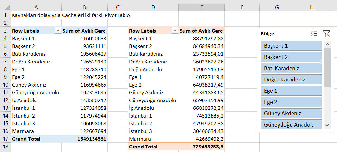Image resolution: width=337 pixels, height=152 pixels.
Task: Toggle Ege 2 slicer item
Action: [x=291, y=102]
